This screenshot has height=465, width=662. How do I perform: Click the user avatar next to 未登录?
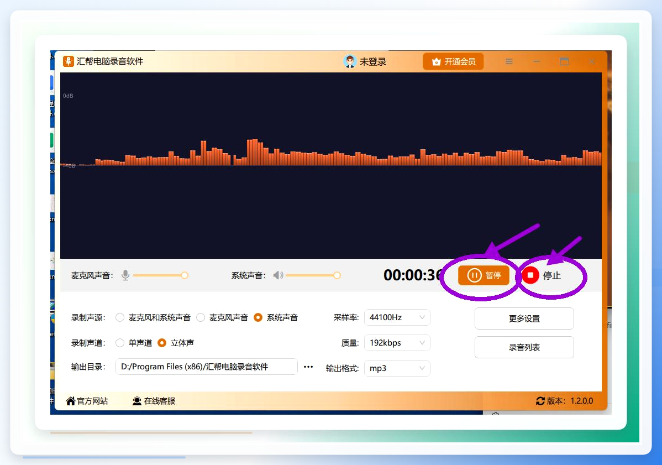(x=350, y=61)
